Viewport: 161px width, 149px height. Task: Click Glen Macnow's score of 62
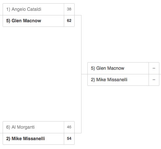pyautogui.click(x=69, y=21)
